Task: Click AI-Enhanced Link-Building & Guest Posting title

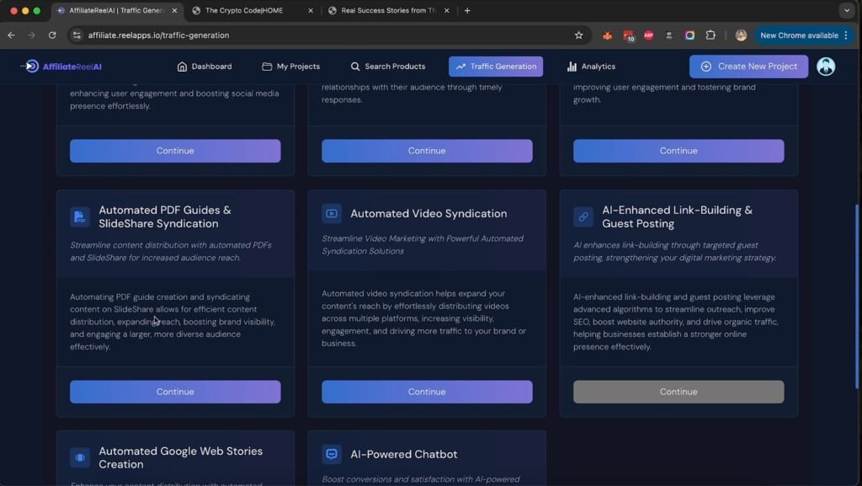Action: 678,216
